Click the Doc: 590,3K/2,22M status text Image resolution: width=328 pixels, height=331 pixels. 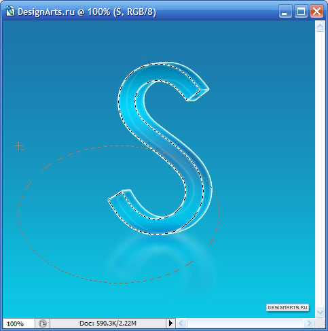108,324
